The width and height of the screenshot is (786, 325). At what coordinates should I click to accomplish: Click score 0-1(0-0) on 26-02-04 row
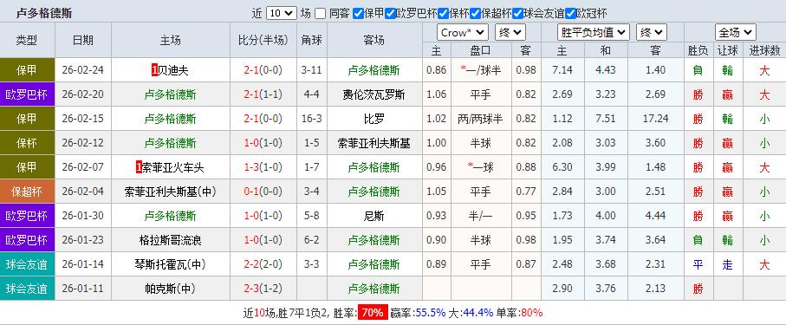coord(263,192)
